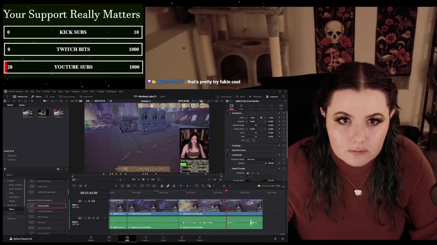Open the Metadata panel

point(255,97)
